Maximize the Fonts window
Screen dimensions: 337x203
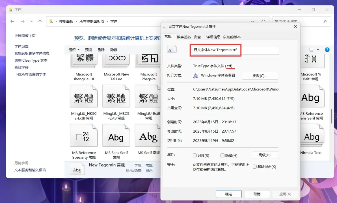313,9
